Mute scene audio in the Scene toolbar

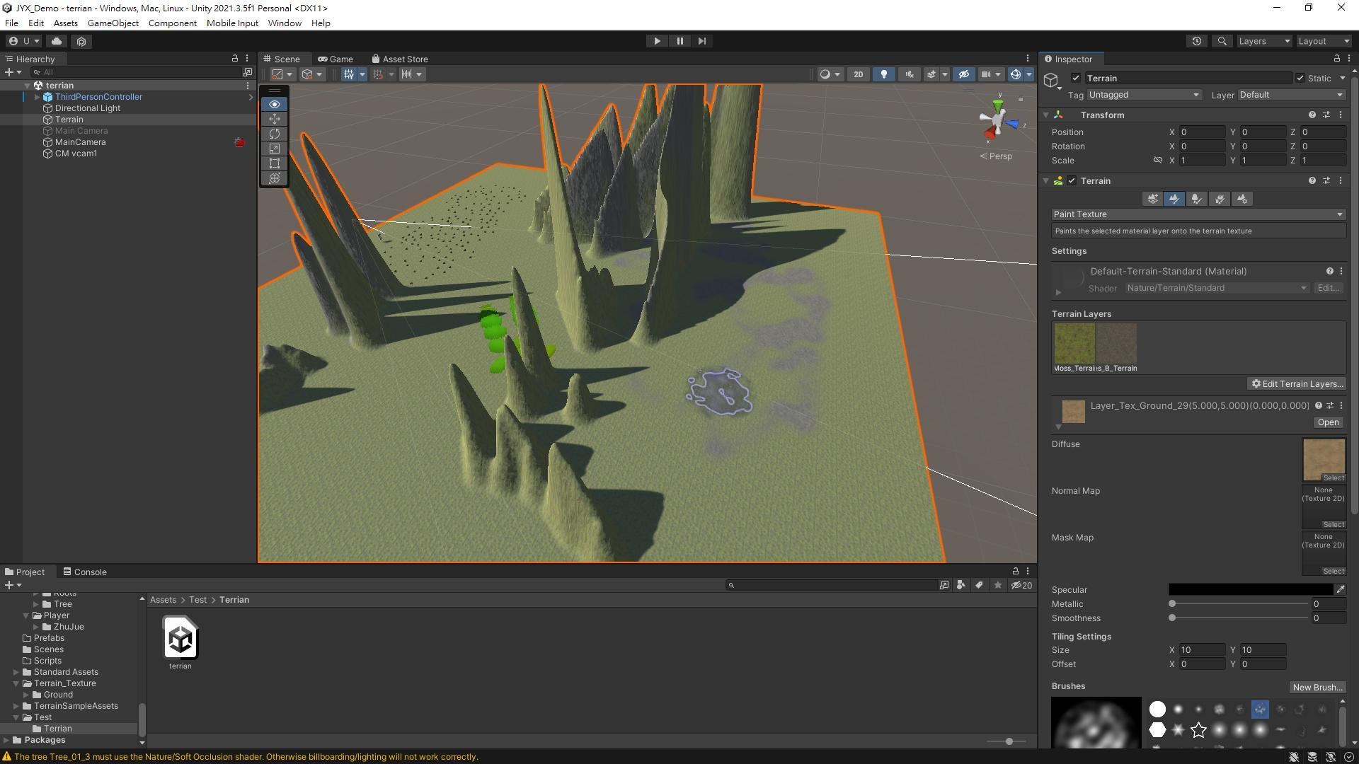pyautogui.click(x=909, y=74)
